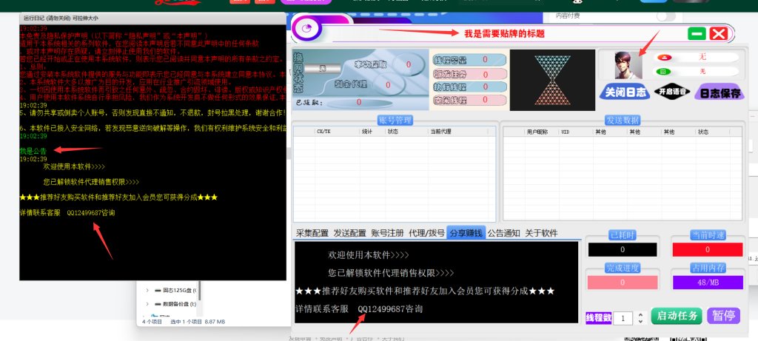The width and height of the screenshot is (758, 341).
Task: Click the 用户昵称 column header
Action: [537, 132]
